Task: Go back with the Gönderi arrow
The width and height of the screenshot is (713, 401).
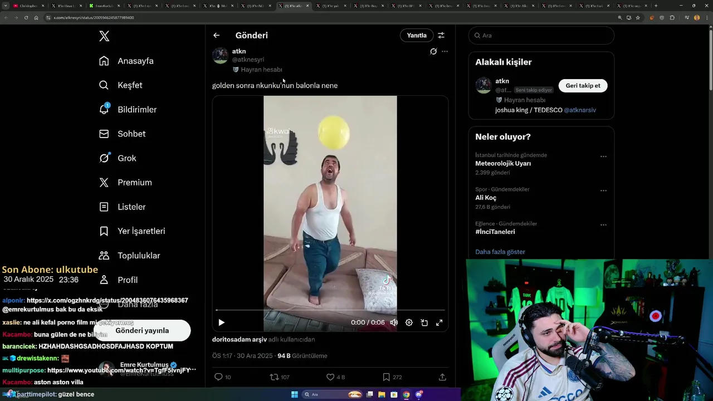Action: pyautogui.click(x=216, y=35)
